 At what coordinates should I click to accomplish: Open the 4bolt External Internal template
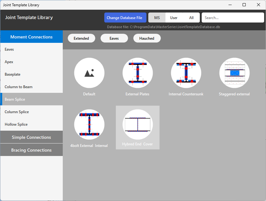[x=89, y=124]
